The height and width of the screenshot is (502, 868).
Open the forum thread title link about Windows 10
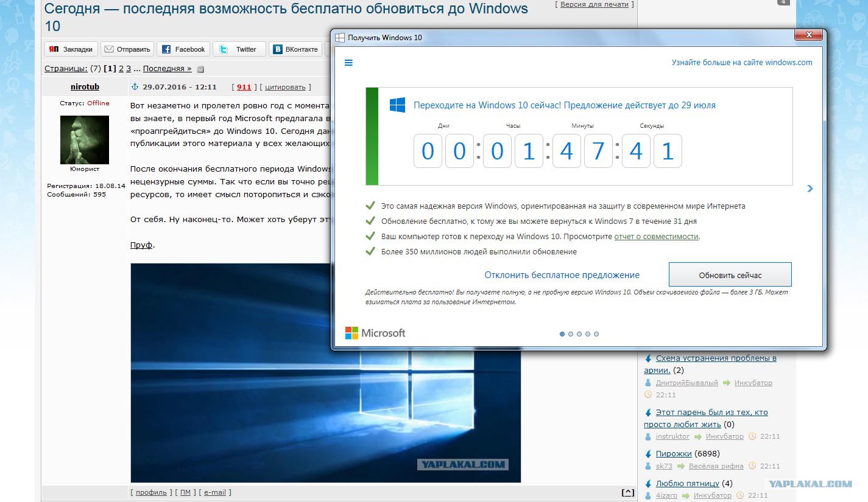[x=286, y=18]
